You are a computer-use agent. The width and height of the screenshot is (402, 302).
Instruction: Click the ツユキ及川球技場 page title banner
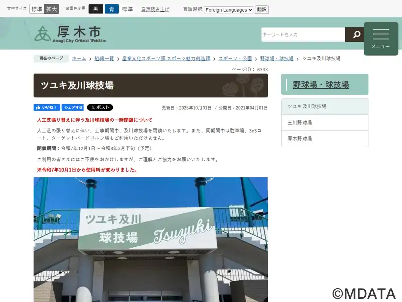[151, 86]
